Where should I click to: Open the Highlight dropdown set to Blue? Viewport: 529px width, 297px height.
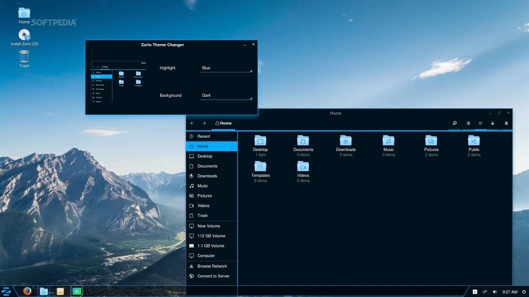click(226, 68)
